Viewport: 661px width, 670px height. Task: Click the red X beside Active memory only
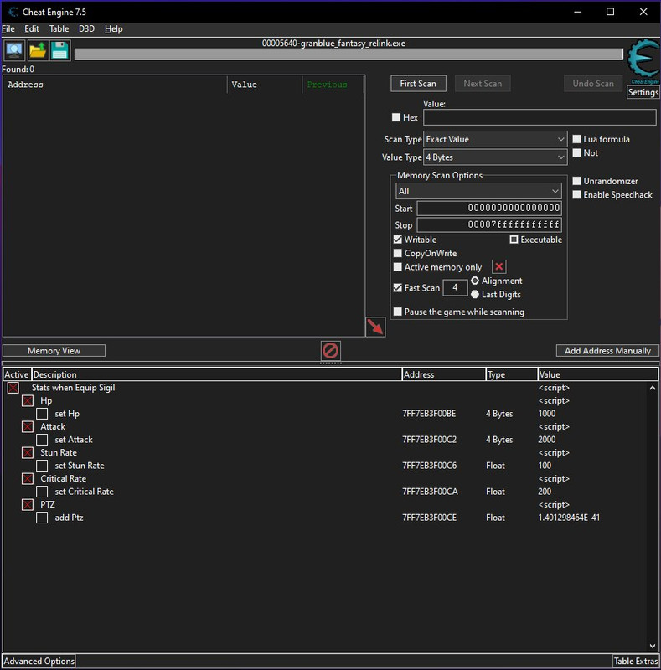point(498,266)
